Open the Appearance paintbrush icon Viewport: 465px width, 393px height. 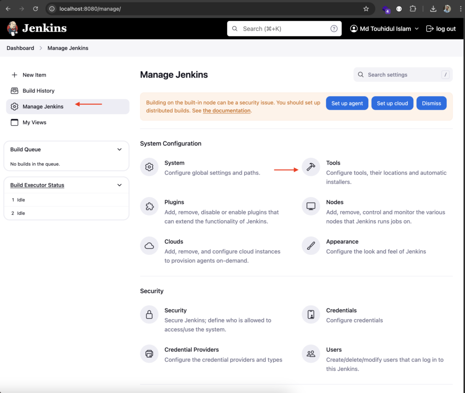click(x=311, y=246)
